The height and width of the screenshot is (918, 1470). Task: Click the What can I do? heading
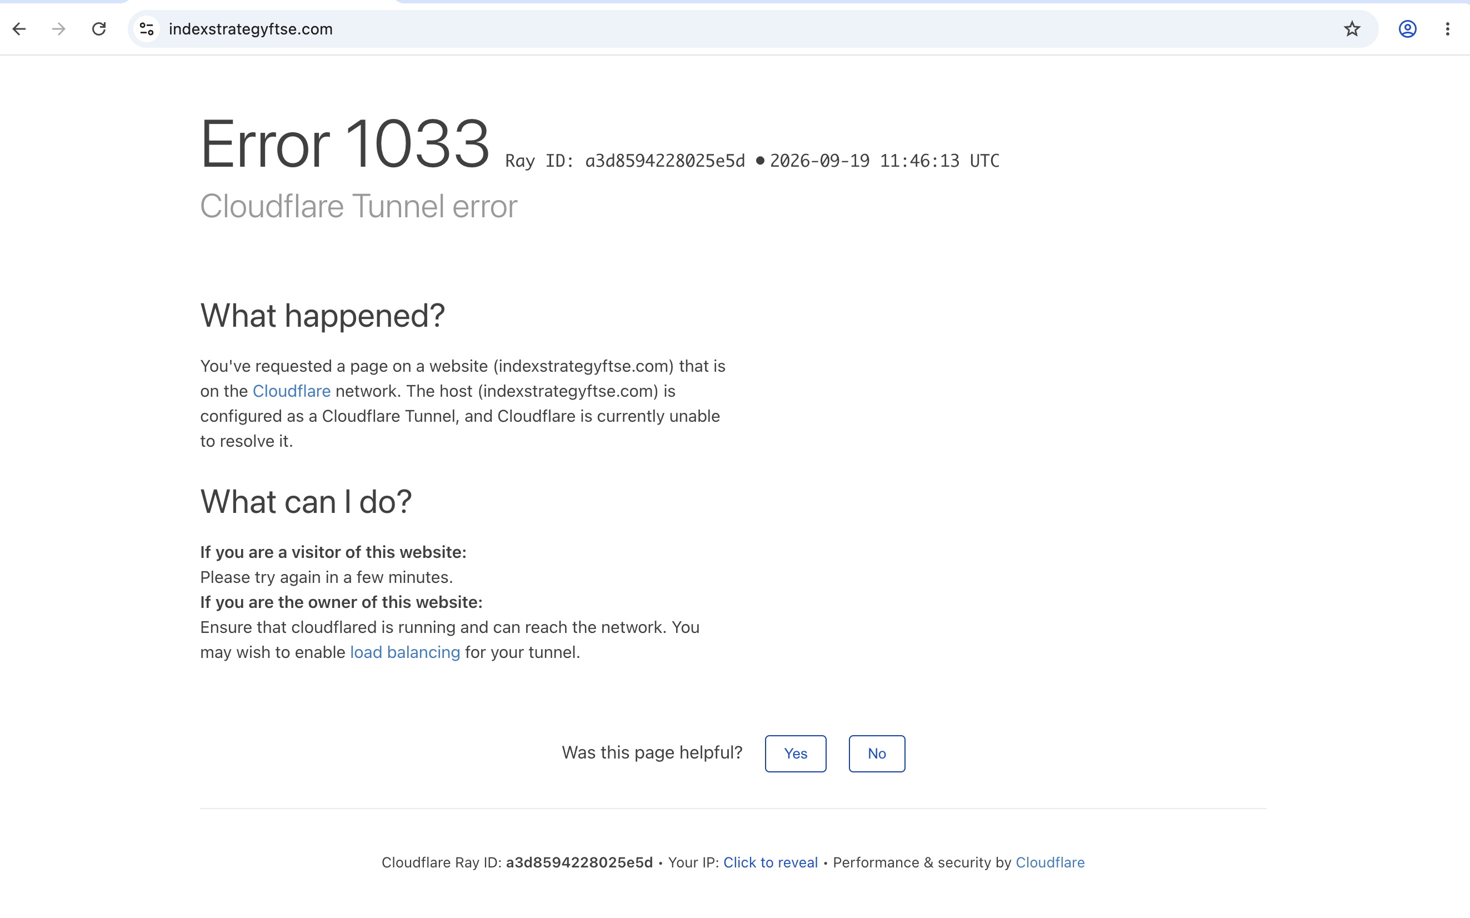pyautogui.click(x=306, y=502)
